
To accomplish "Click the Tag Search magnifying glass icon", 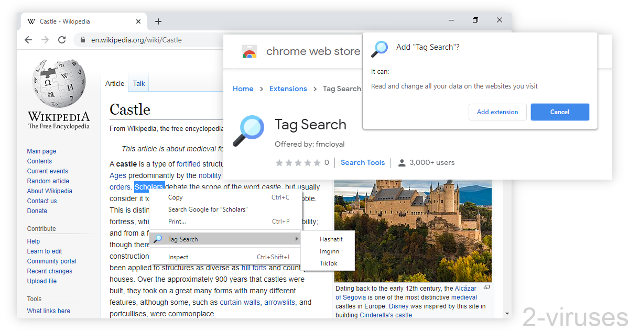I will 247,130.
